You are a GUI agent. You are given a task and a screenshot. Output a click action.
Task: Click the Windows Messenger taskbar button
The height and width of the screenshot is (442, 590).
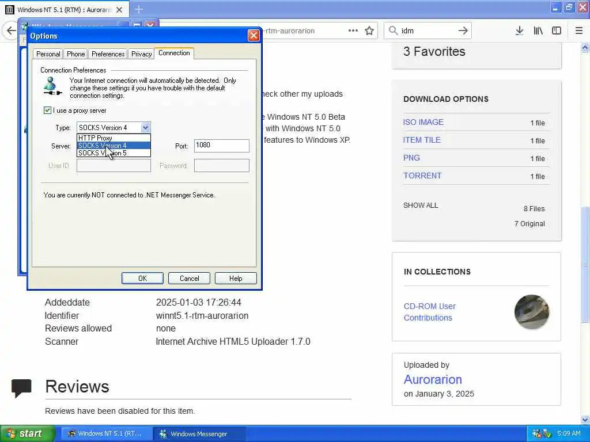coord(199,434)
